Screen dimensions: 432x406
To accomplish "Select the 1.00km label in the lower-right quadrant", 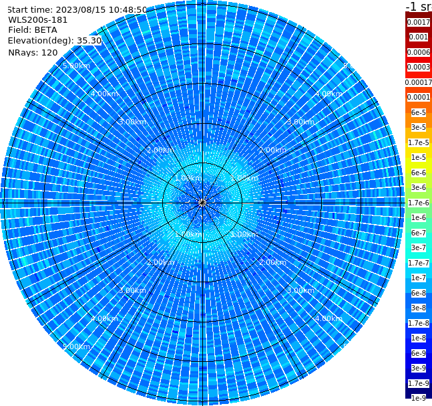I will (244, 234).
